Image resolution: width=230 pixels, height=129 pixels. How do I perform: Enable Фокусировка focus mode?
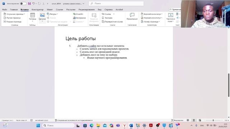pos(177,120)
